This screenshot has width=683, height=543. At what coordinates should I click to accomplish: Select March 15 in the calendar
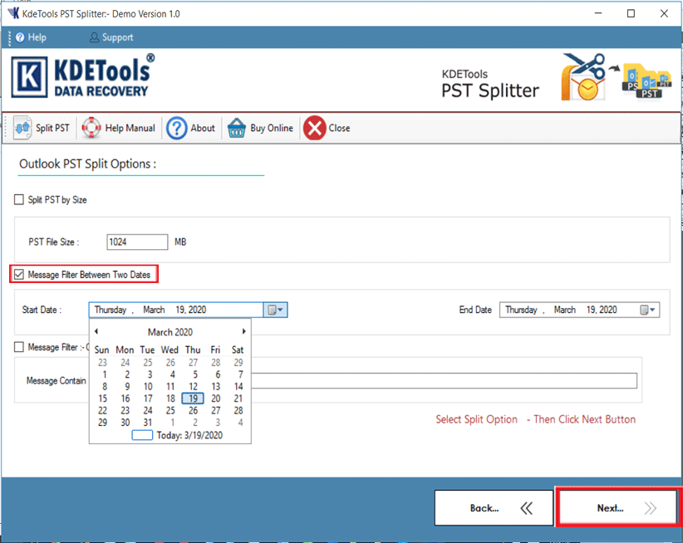(102, 399)
